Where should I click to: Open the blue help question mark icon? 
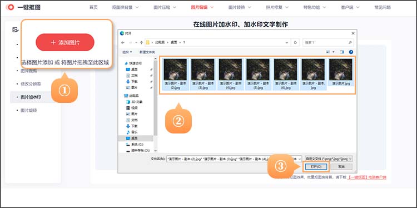point(351,52)
